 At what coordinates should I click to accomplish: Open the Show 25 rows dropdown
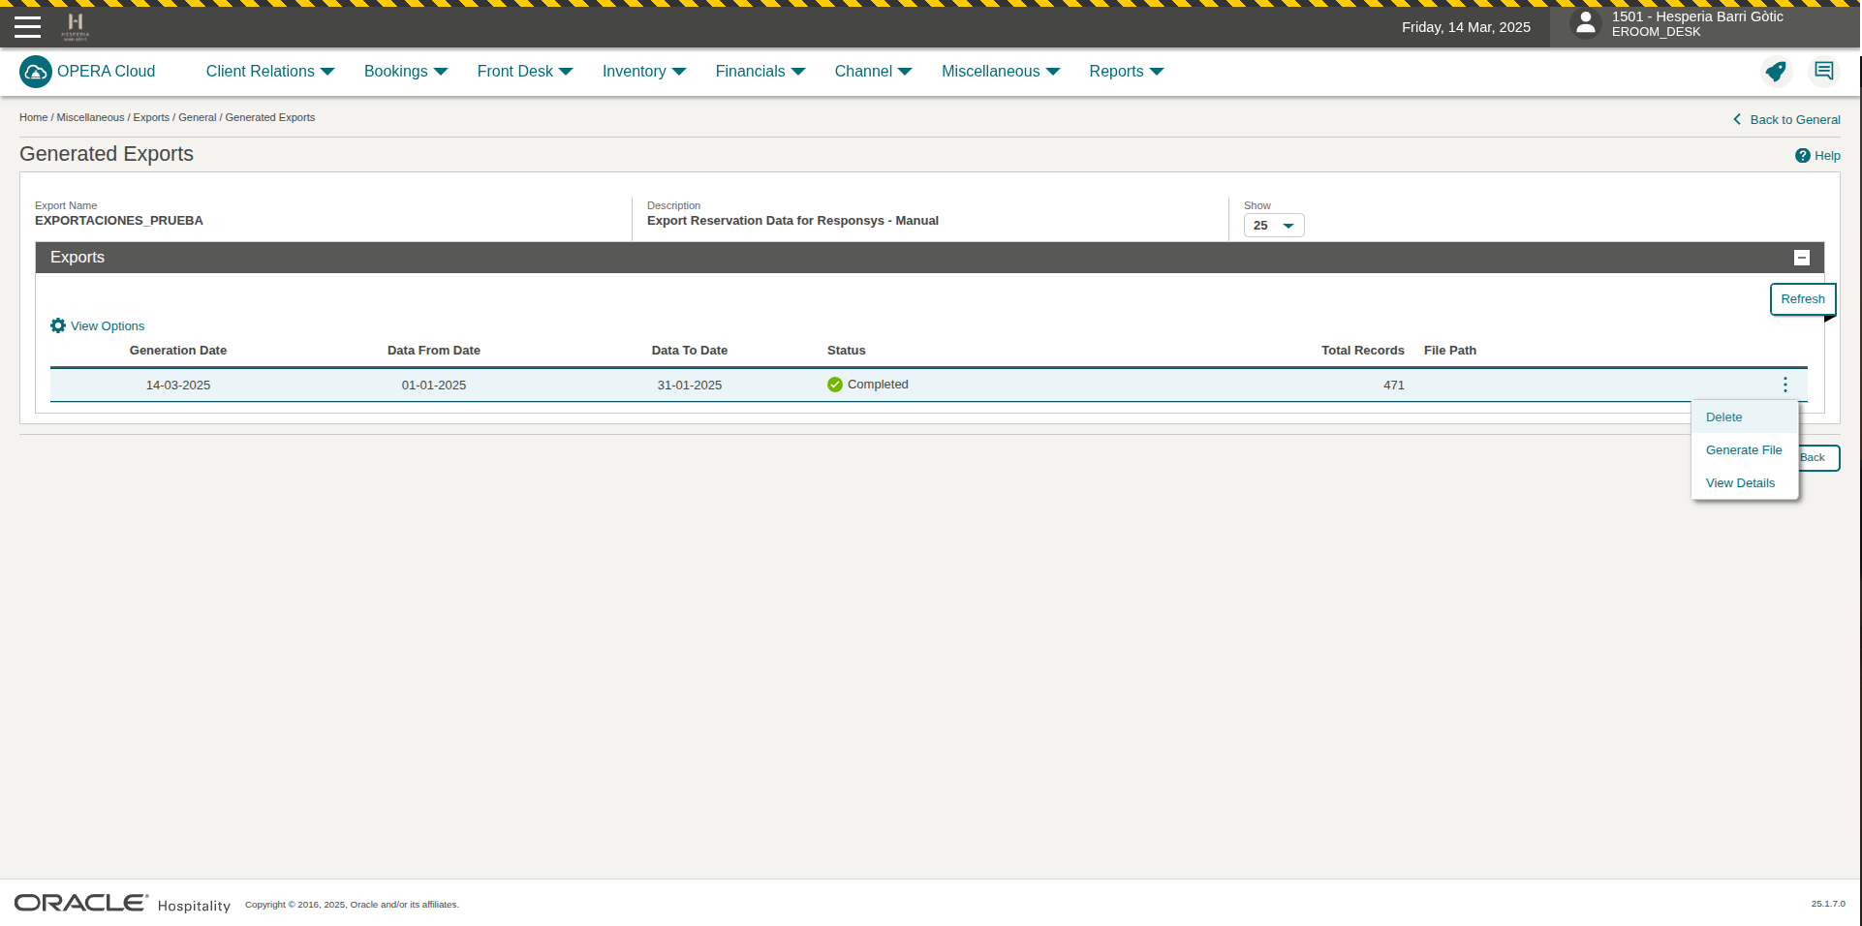point(1273,226)
